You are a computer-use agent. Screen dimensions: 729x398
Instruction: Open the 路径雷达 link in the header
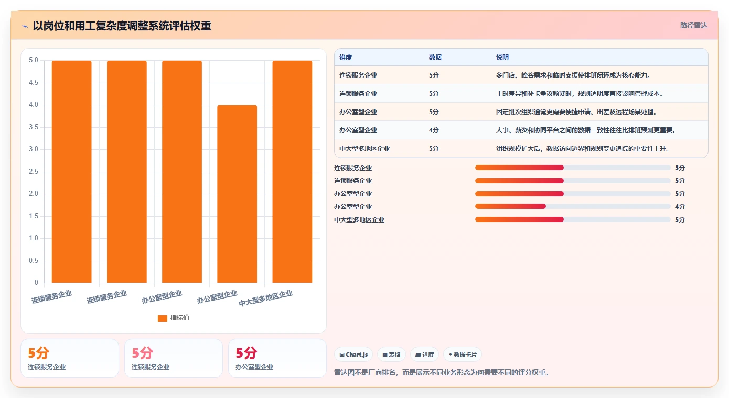[693, 25]
